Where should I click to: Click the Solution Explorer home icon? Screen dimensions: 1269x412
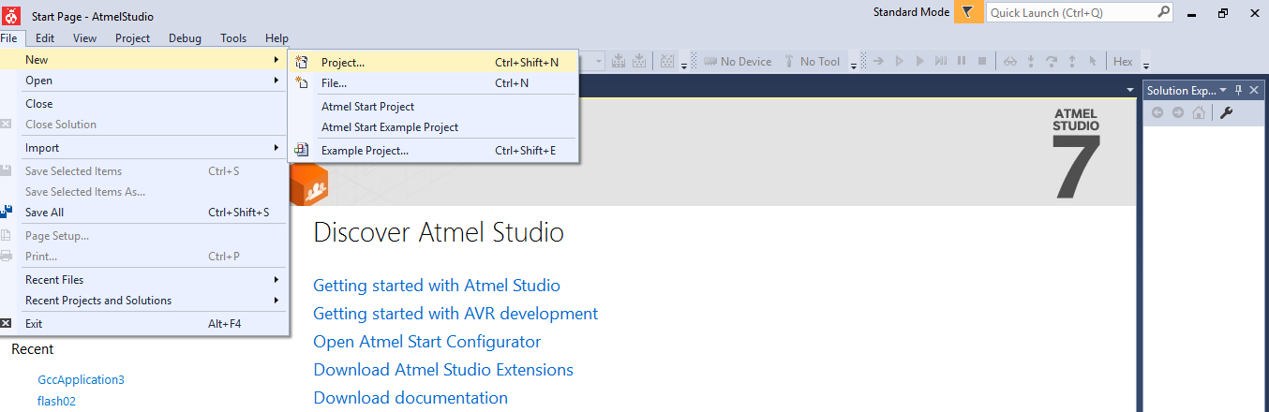1199,112
